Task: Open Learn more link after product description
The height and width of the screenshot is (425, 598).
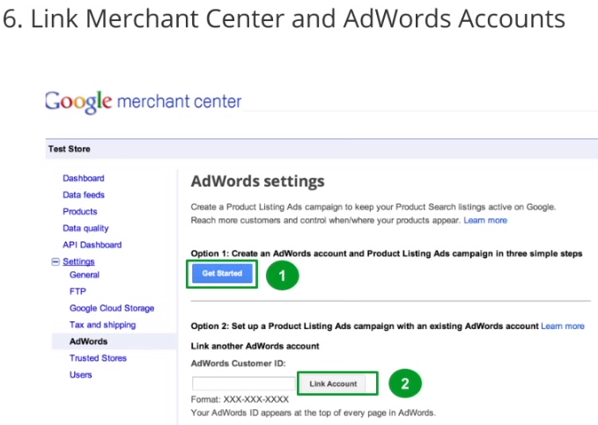Action: 485,220
